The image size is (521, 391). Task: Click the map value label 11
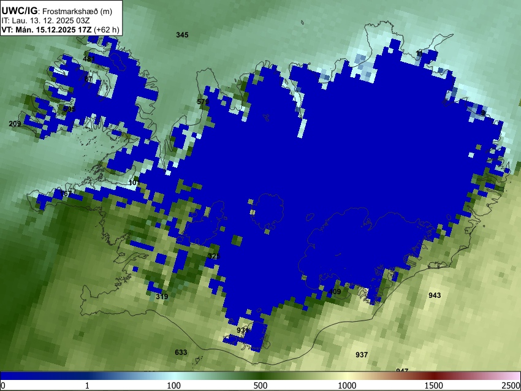click(x=419, y=53)
